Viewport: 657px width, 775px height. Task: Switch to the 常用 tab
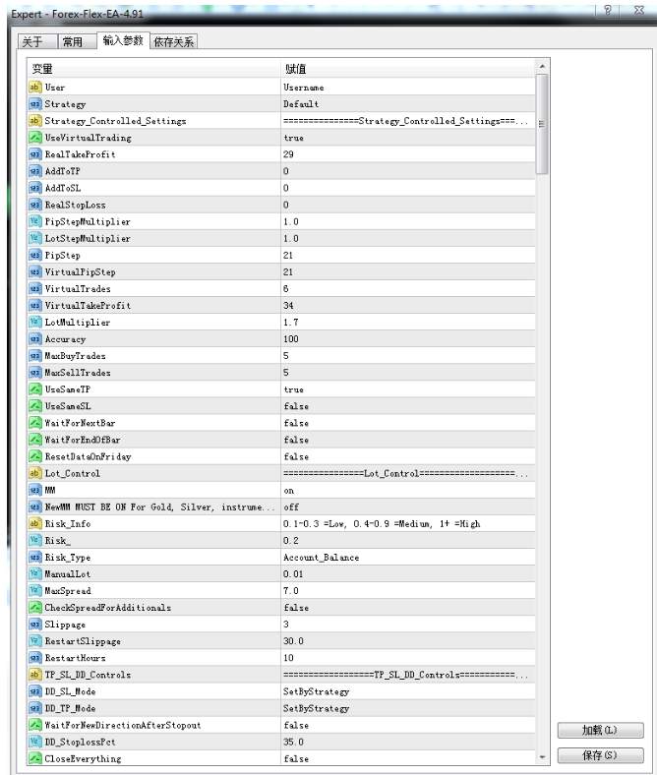(x=77, y=42)
